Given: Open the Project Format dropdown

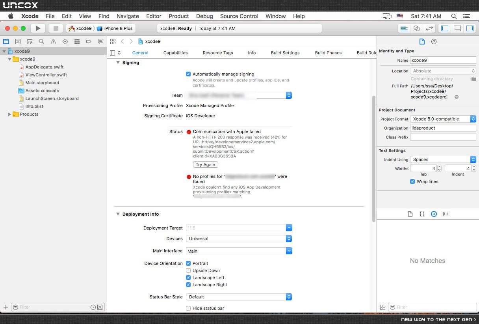Looking at the screenshot, I should click(443, 119).
